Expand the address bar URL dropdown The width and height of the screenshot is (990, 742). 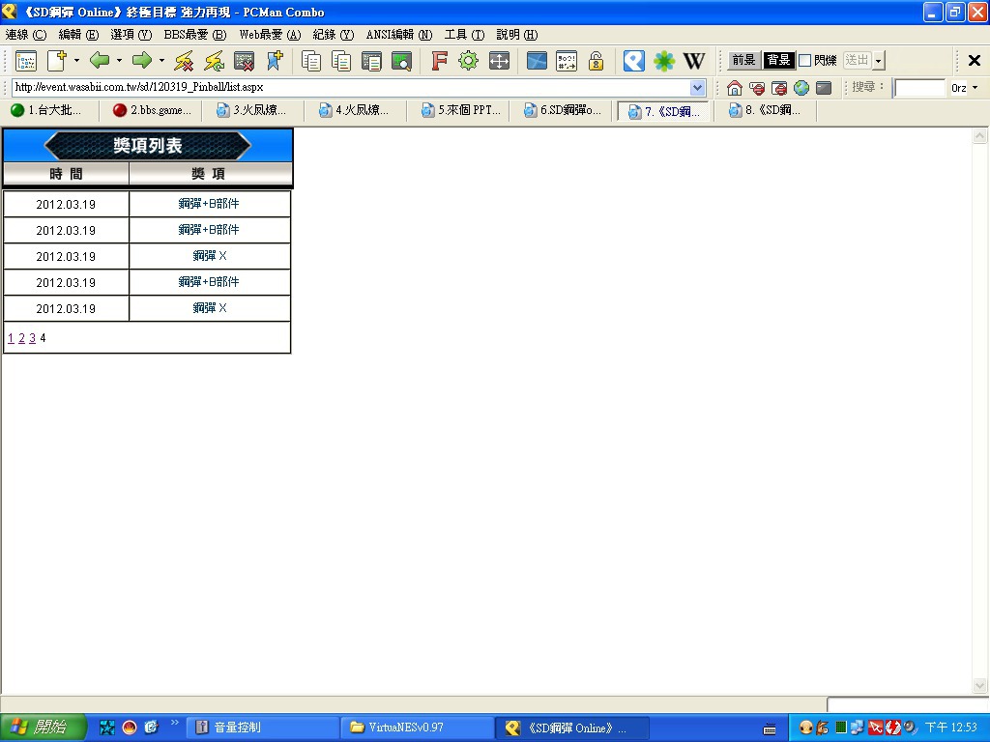tap(698, 88)
